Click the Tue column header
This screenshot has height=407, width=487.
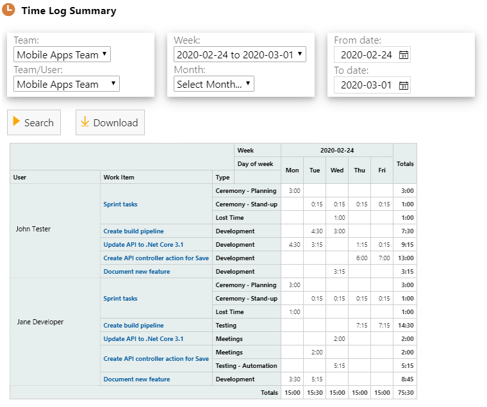315,170
